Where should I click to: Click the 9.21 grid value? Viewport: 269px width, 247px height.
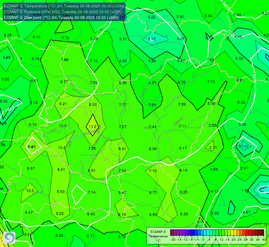63,104
